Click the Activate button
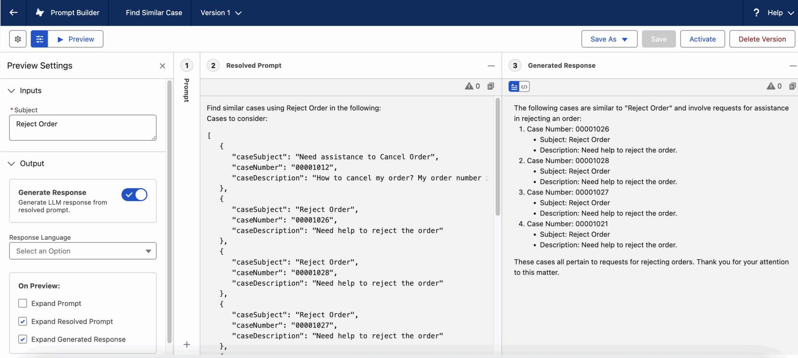The height and width of the screenshot is (358, 798). (703, 39)
